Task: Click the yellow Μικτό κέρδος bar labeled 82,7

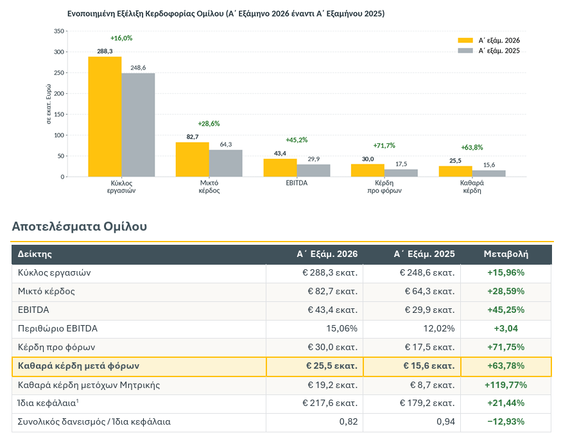Action: [193, 159]
